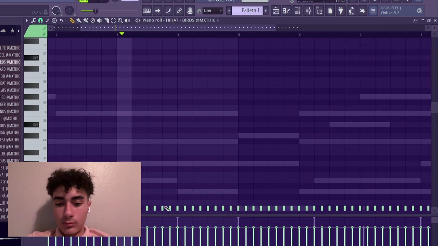Select ANGEL @MXTHIC in the browser list

pyautogui.click(x=10, y=55)
